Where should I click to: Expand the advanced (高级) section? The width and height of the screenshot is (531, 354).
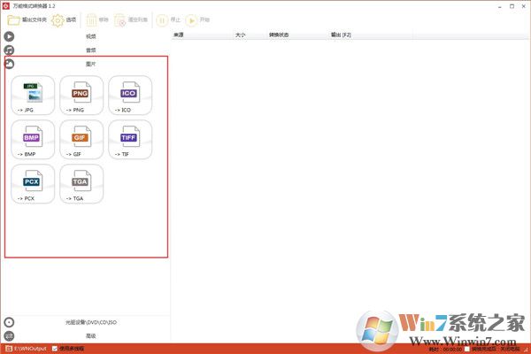90,336
